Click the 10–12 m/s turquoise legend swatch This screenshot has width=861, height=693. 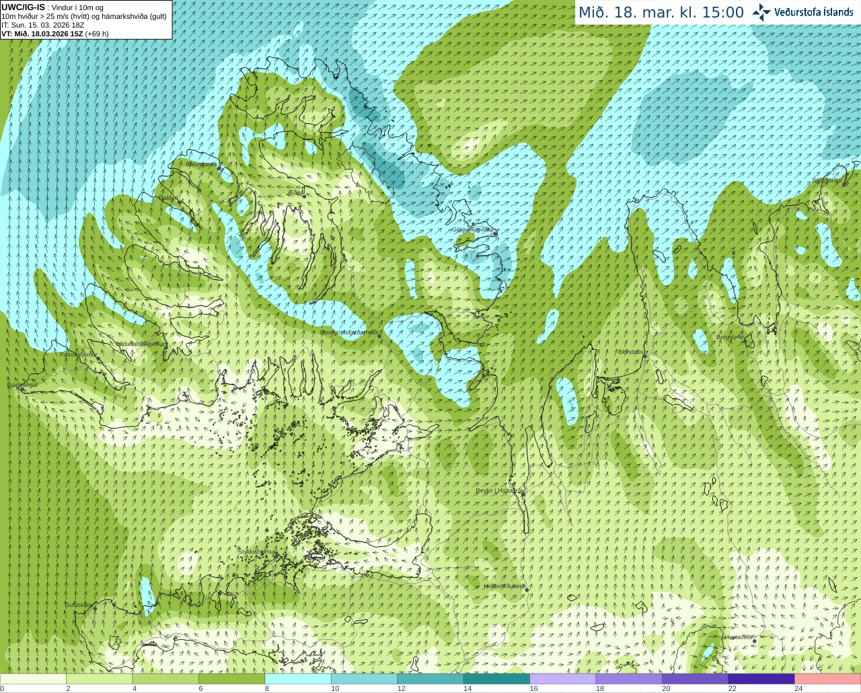point(364,678)
